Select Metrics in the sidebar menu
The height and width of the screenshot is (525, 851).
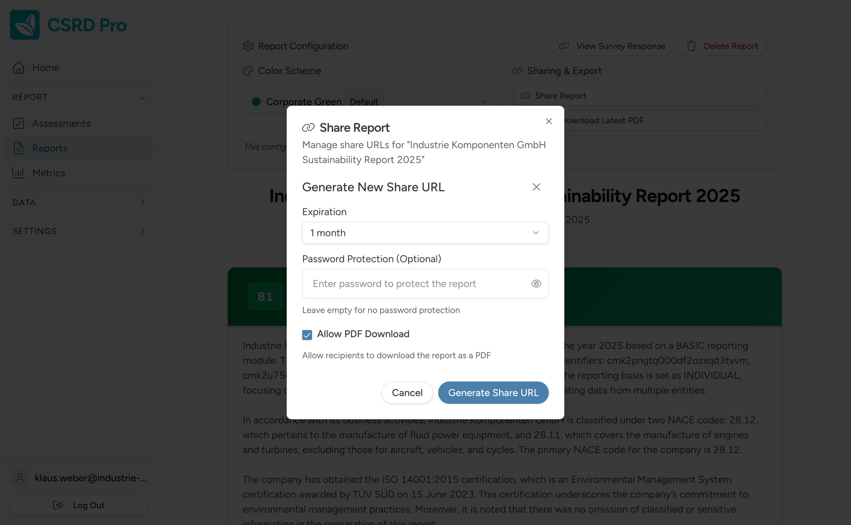(49, 173)
